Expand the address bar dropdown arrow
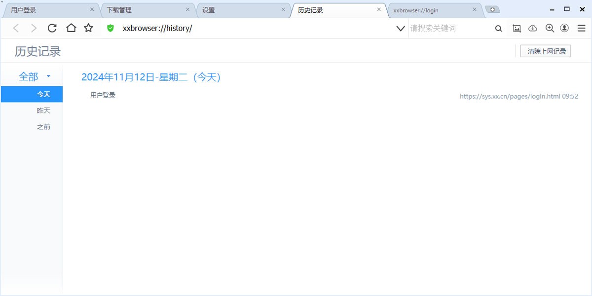The image size is (592, 296). [x=401, y=29]
